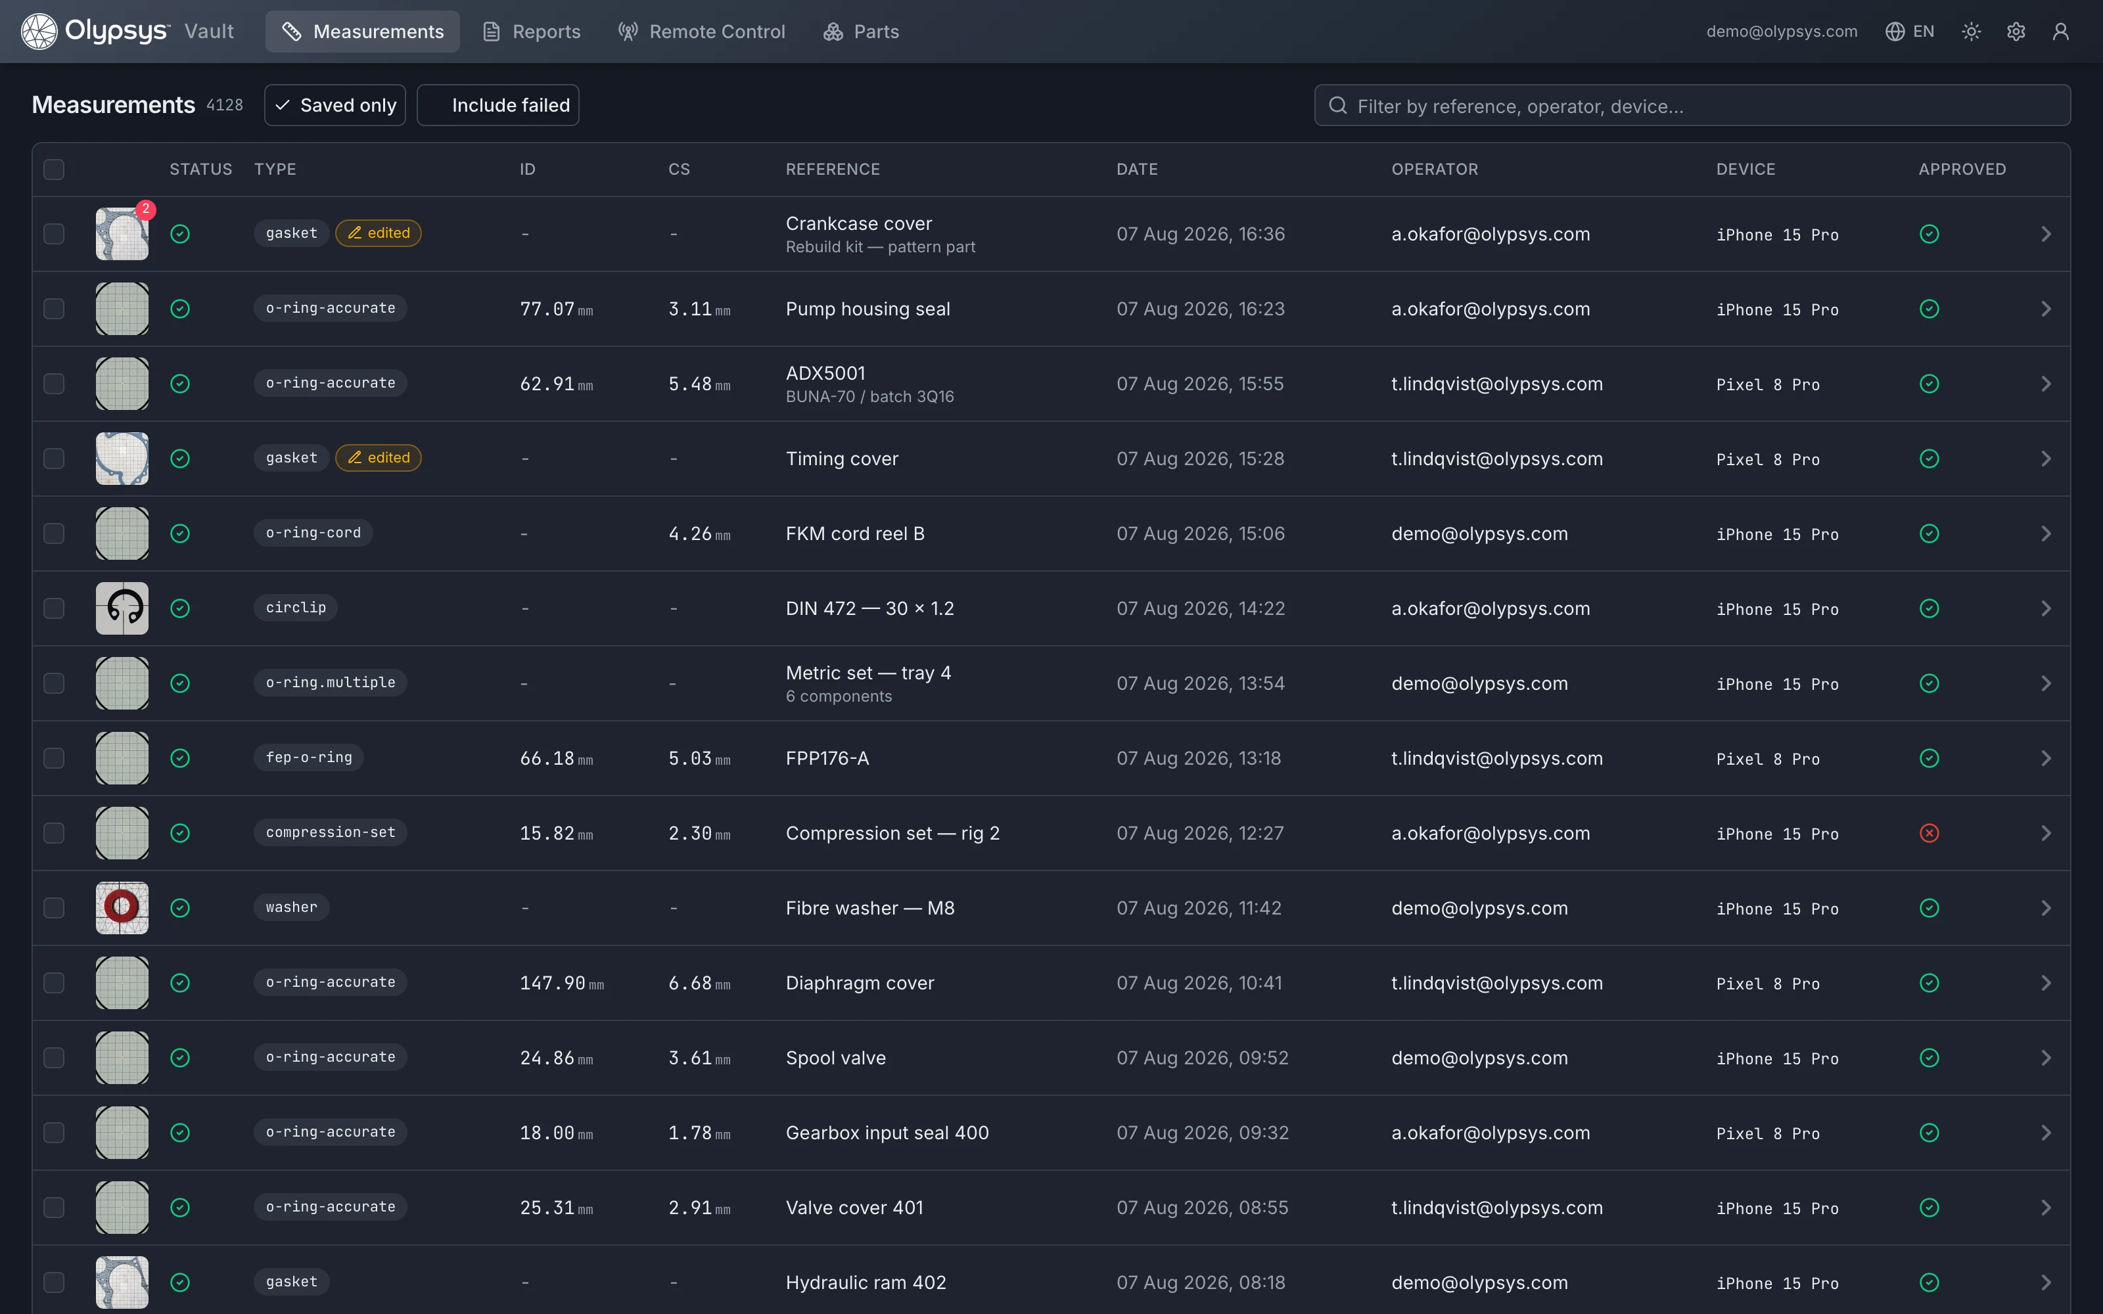
Task: Click the o-ring-cord type tag
Action: [313, 533]
